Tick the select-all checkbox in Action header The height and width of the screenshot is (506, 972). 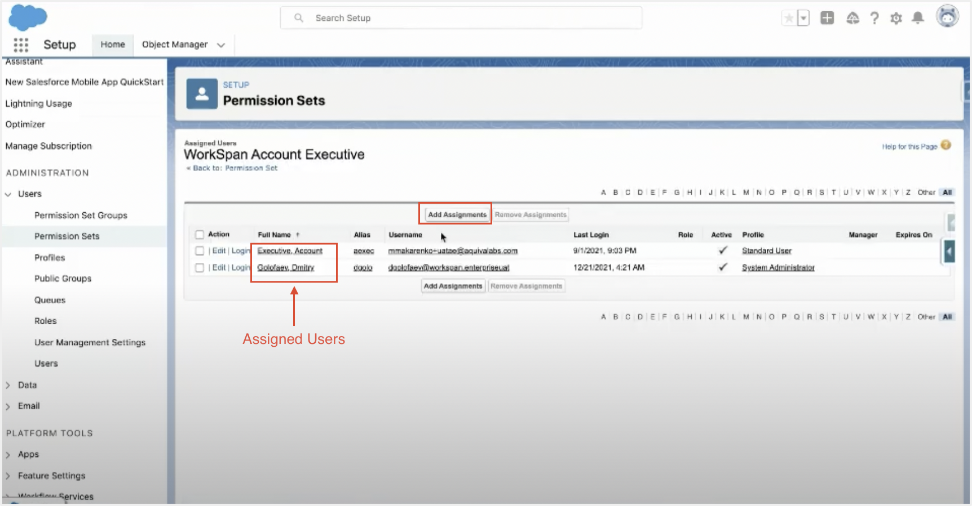pyautogui.click(x=200, y=235)
